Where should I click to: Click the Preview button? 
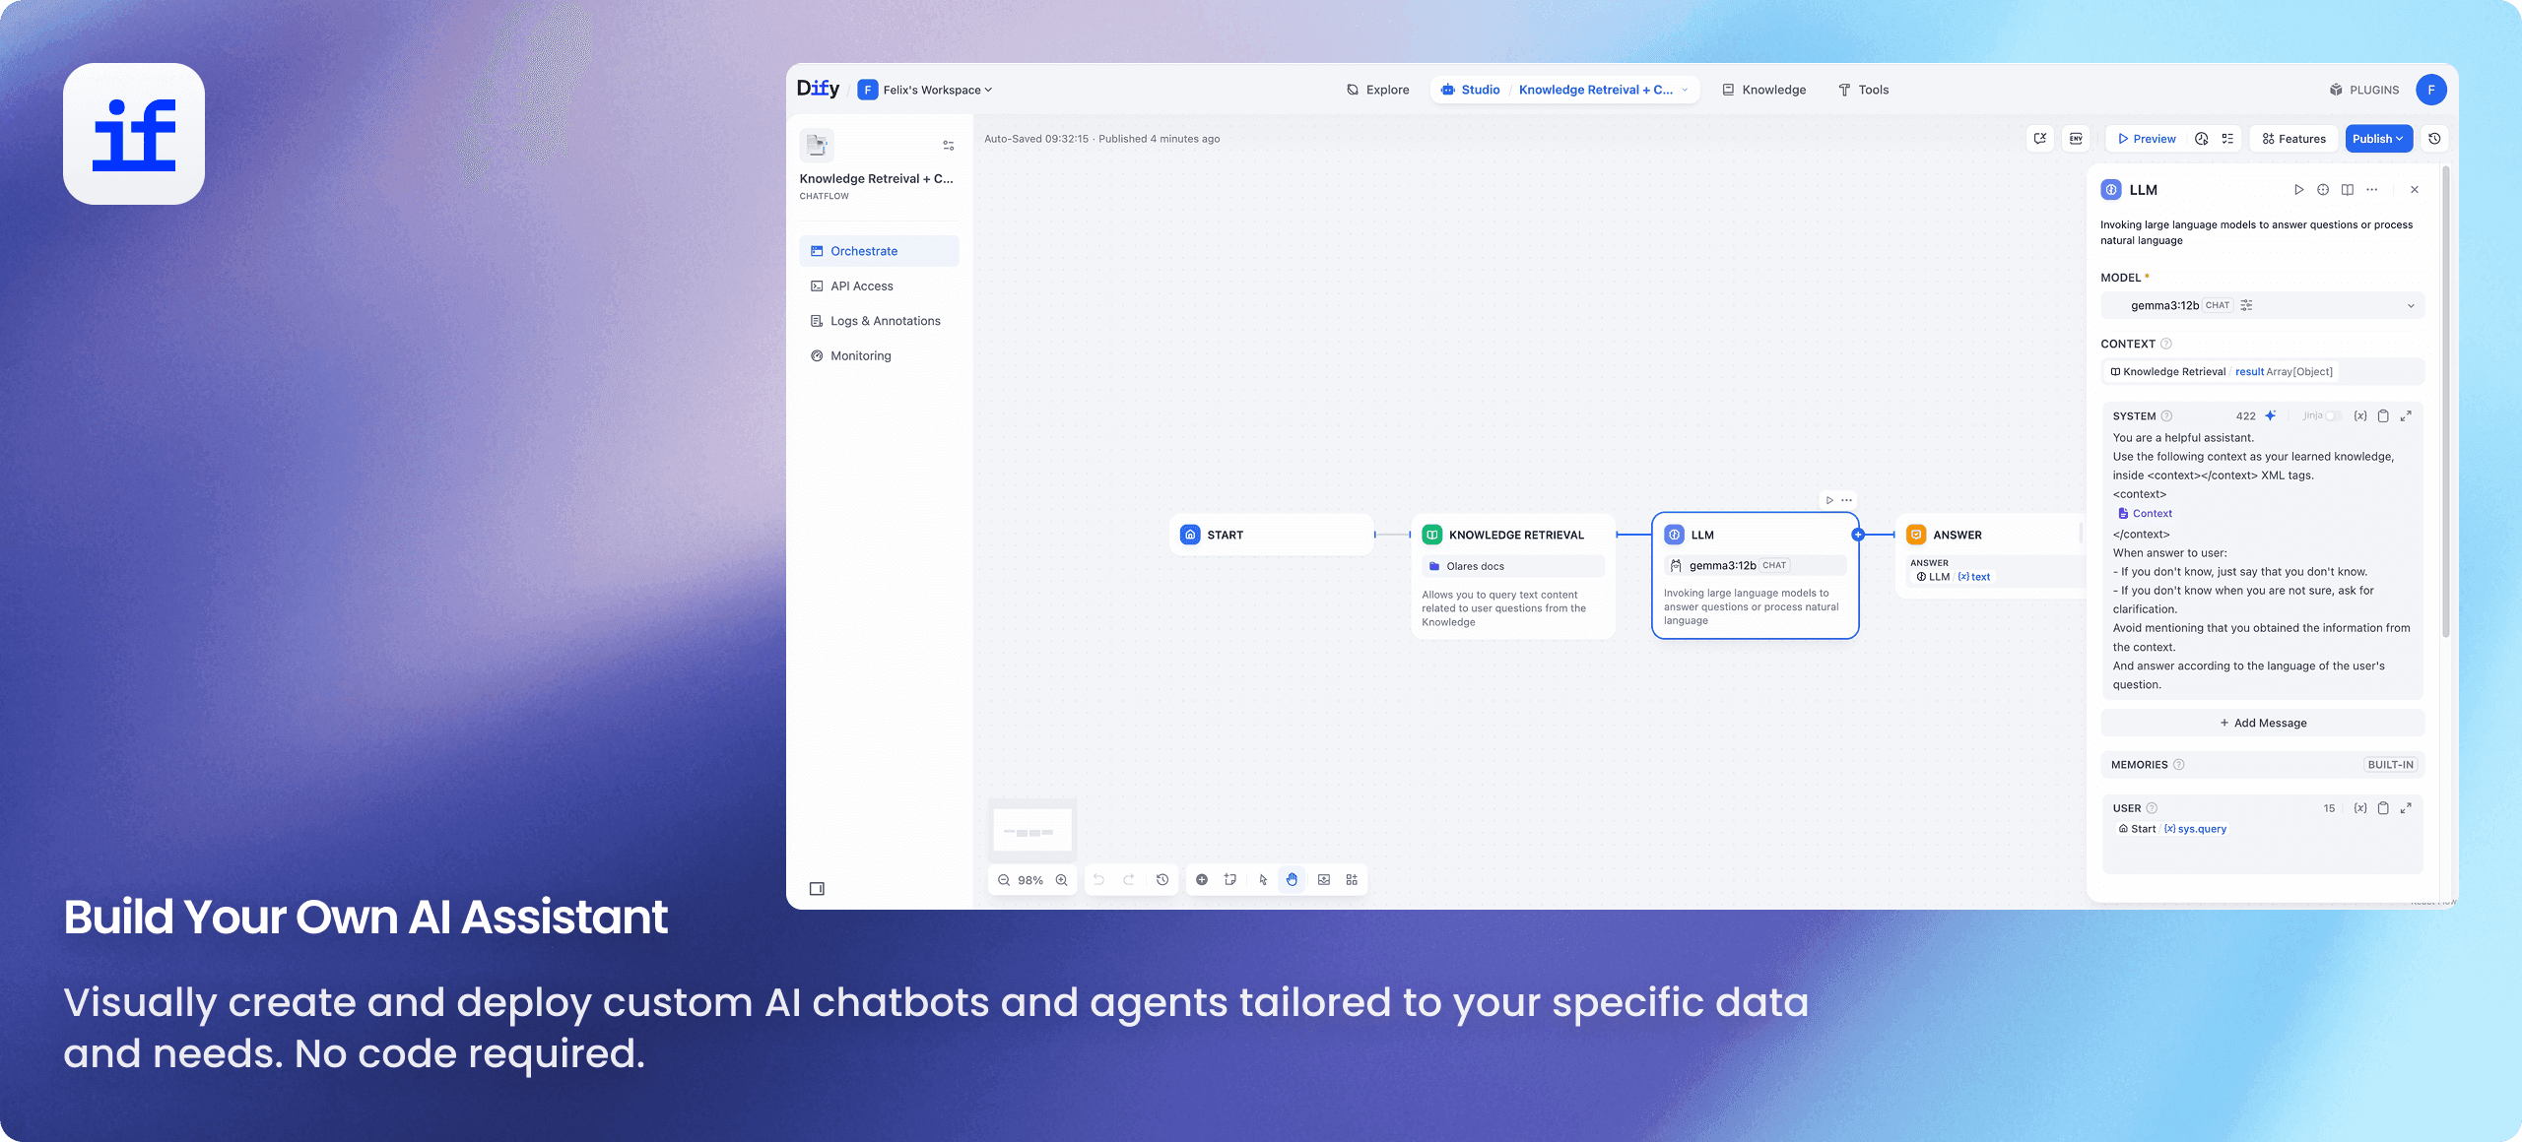[x=2147, y=139]
